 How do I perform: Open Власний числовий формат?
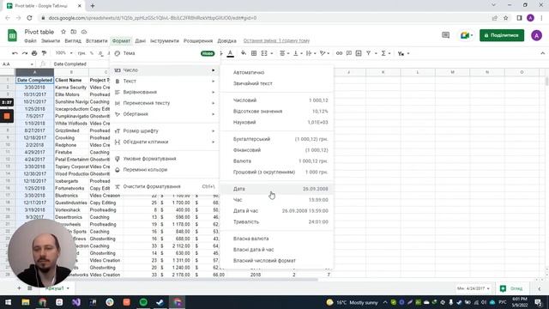pyautogui.click(x=277, y=261)
